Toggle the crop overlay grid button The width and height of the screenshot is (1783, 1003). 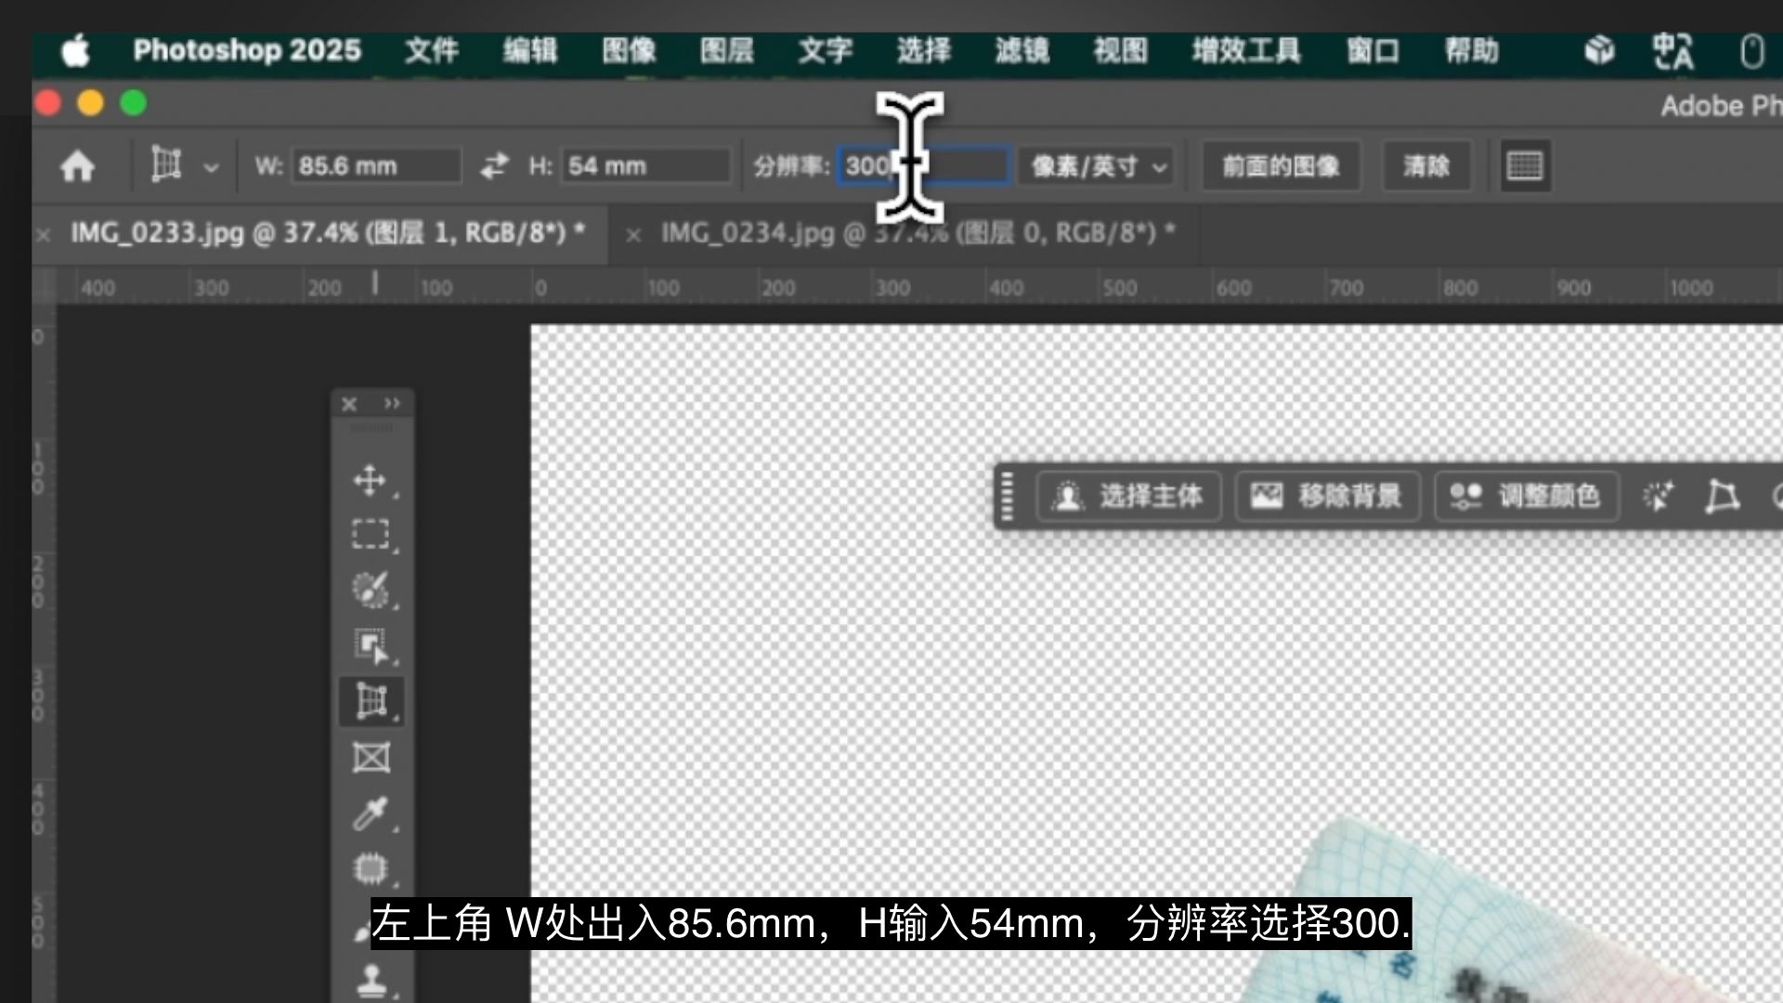tap(1524, 166)
